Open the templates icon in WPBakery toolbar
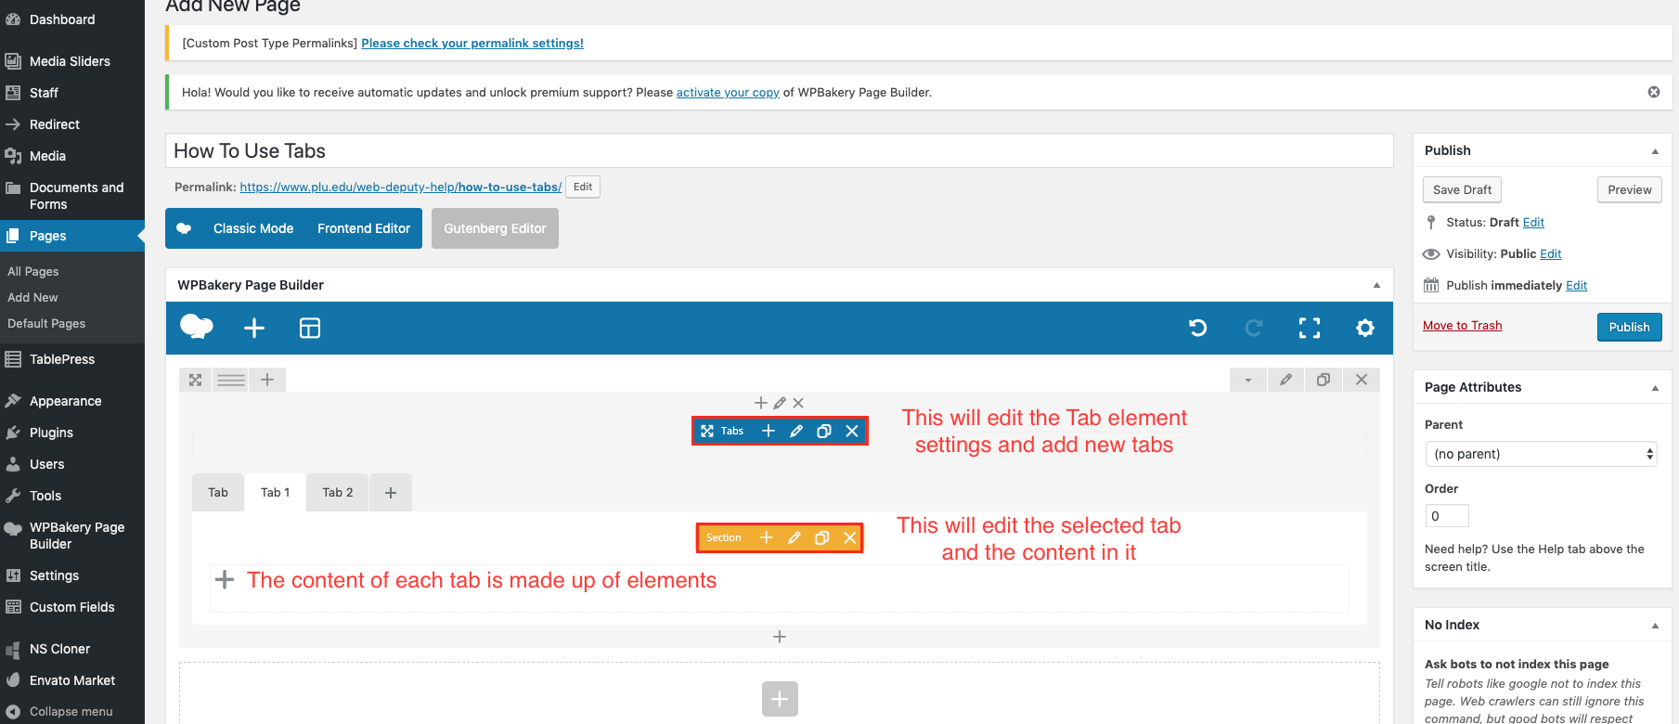 310,328
